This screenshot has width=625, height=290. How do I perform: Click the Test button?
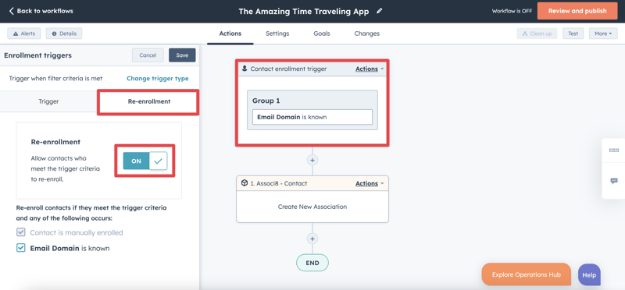pos(573,34)
